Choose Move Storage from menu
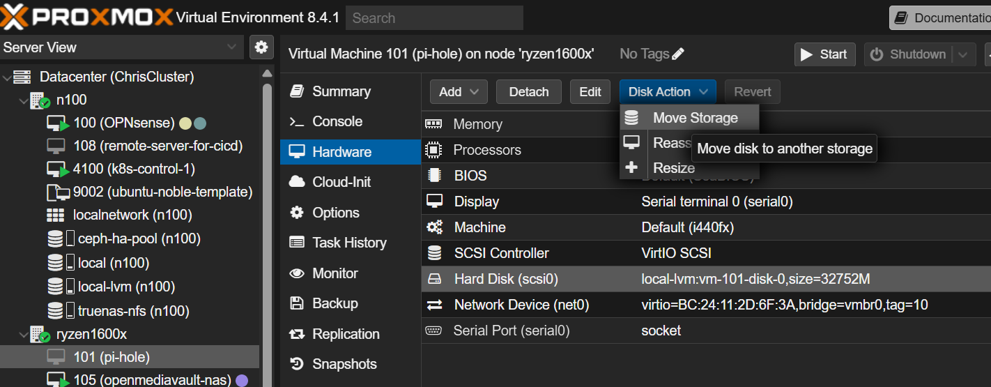Screen dimensions: 991x387 (x=689, y=118)
